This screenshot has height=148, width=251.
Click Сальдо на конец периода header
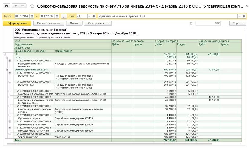214,41
